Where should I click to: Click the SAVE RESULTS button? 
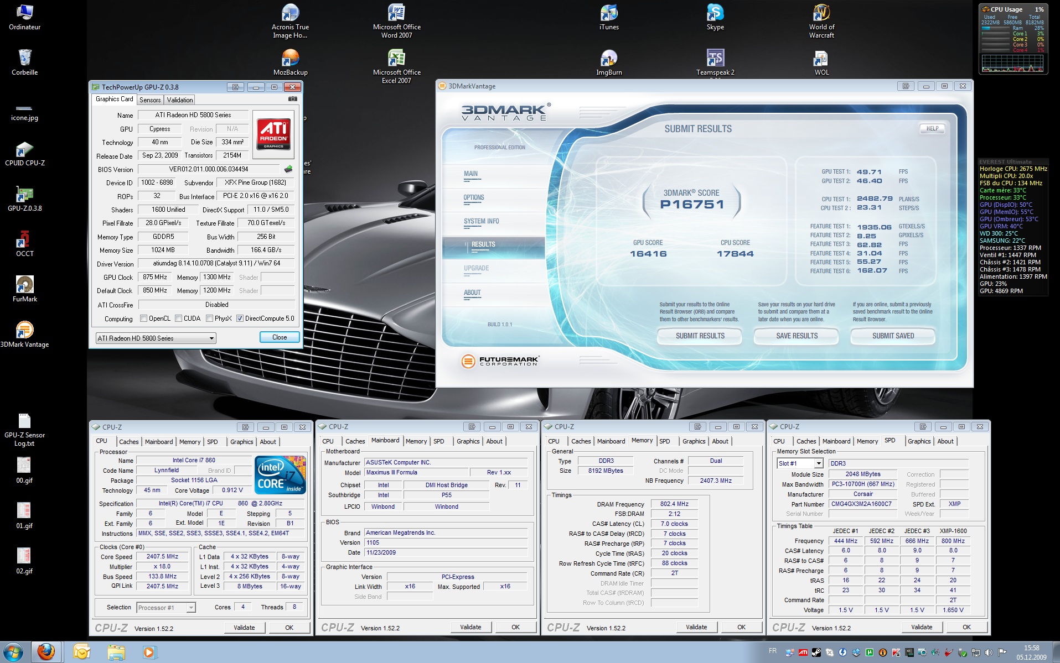797,336
